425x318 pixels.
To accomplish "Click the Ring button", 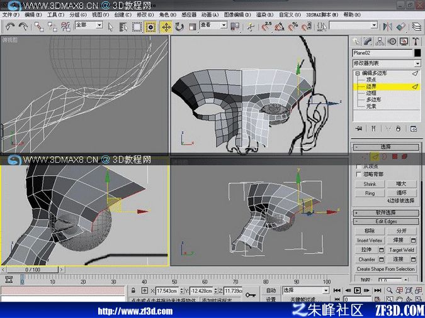I will click(x=370, y=194).
